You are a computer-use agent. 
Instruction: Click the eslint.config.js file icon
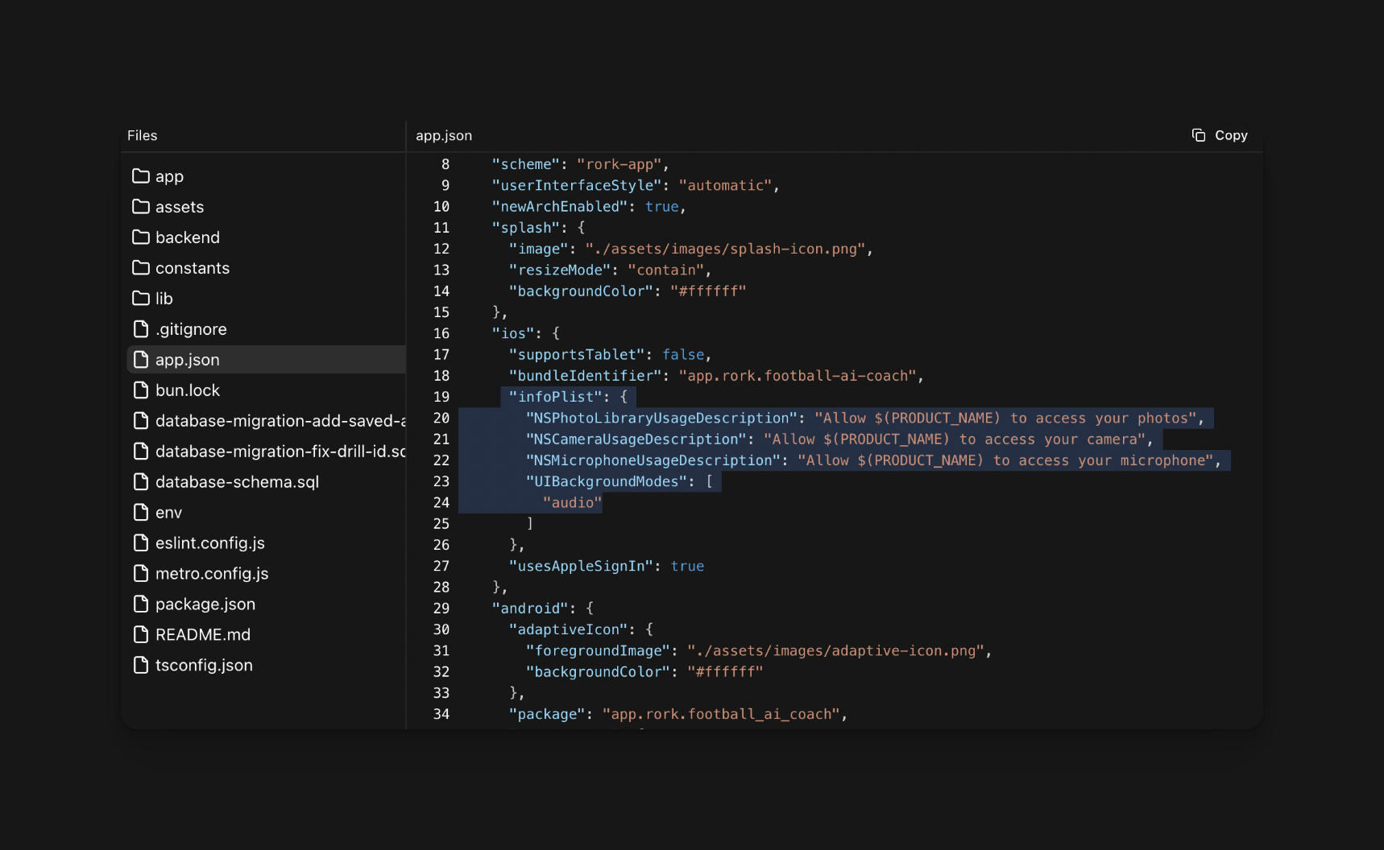141,543
